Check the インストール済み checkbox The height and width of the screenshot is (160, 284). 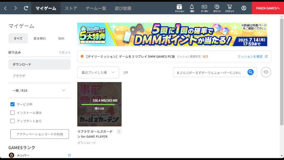click(12, 113)
